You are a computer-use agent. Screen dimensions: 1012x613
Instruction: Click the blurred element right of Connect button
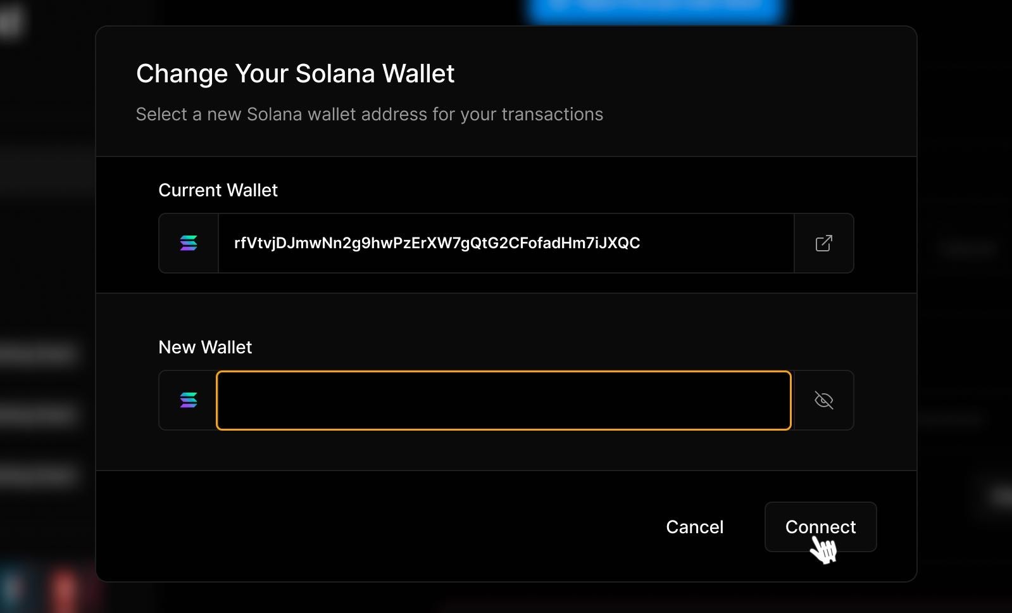pos(1001,496)
